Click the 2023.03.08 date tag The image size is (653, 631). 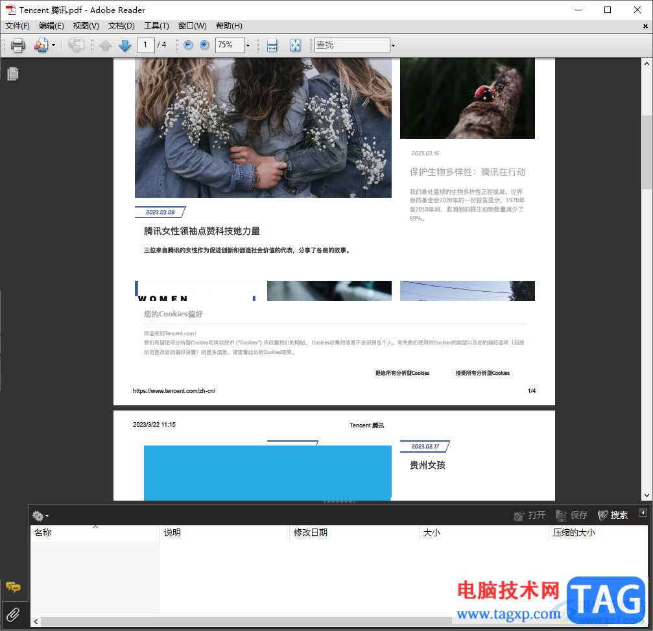(160, 213)
